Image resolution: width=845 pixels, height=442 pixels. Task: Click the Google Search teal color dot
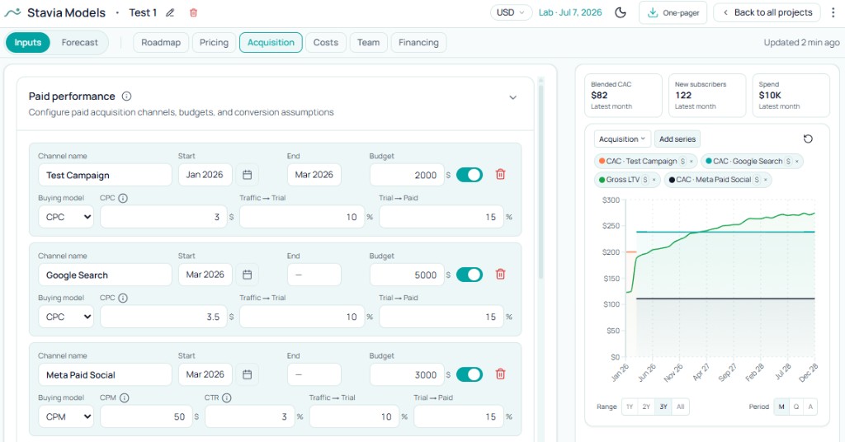[709, 162]
